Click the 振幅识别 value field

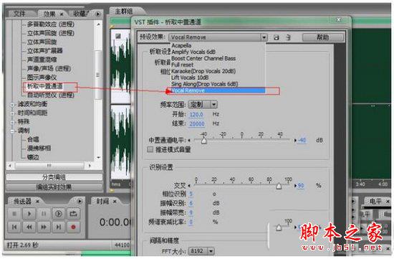click(191, 203)
